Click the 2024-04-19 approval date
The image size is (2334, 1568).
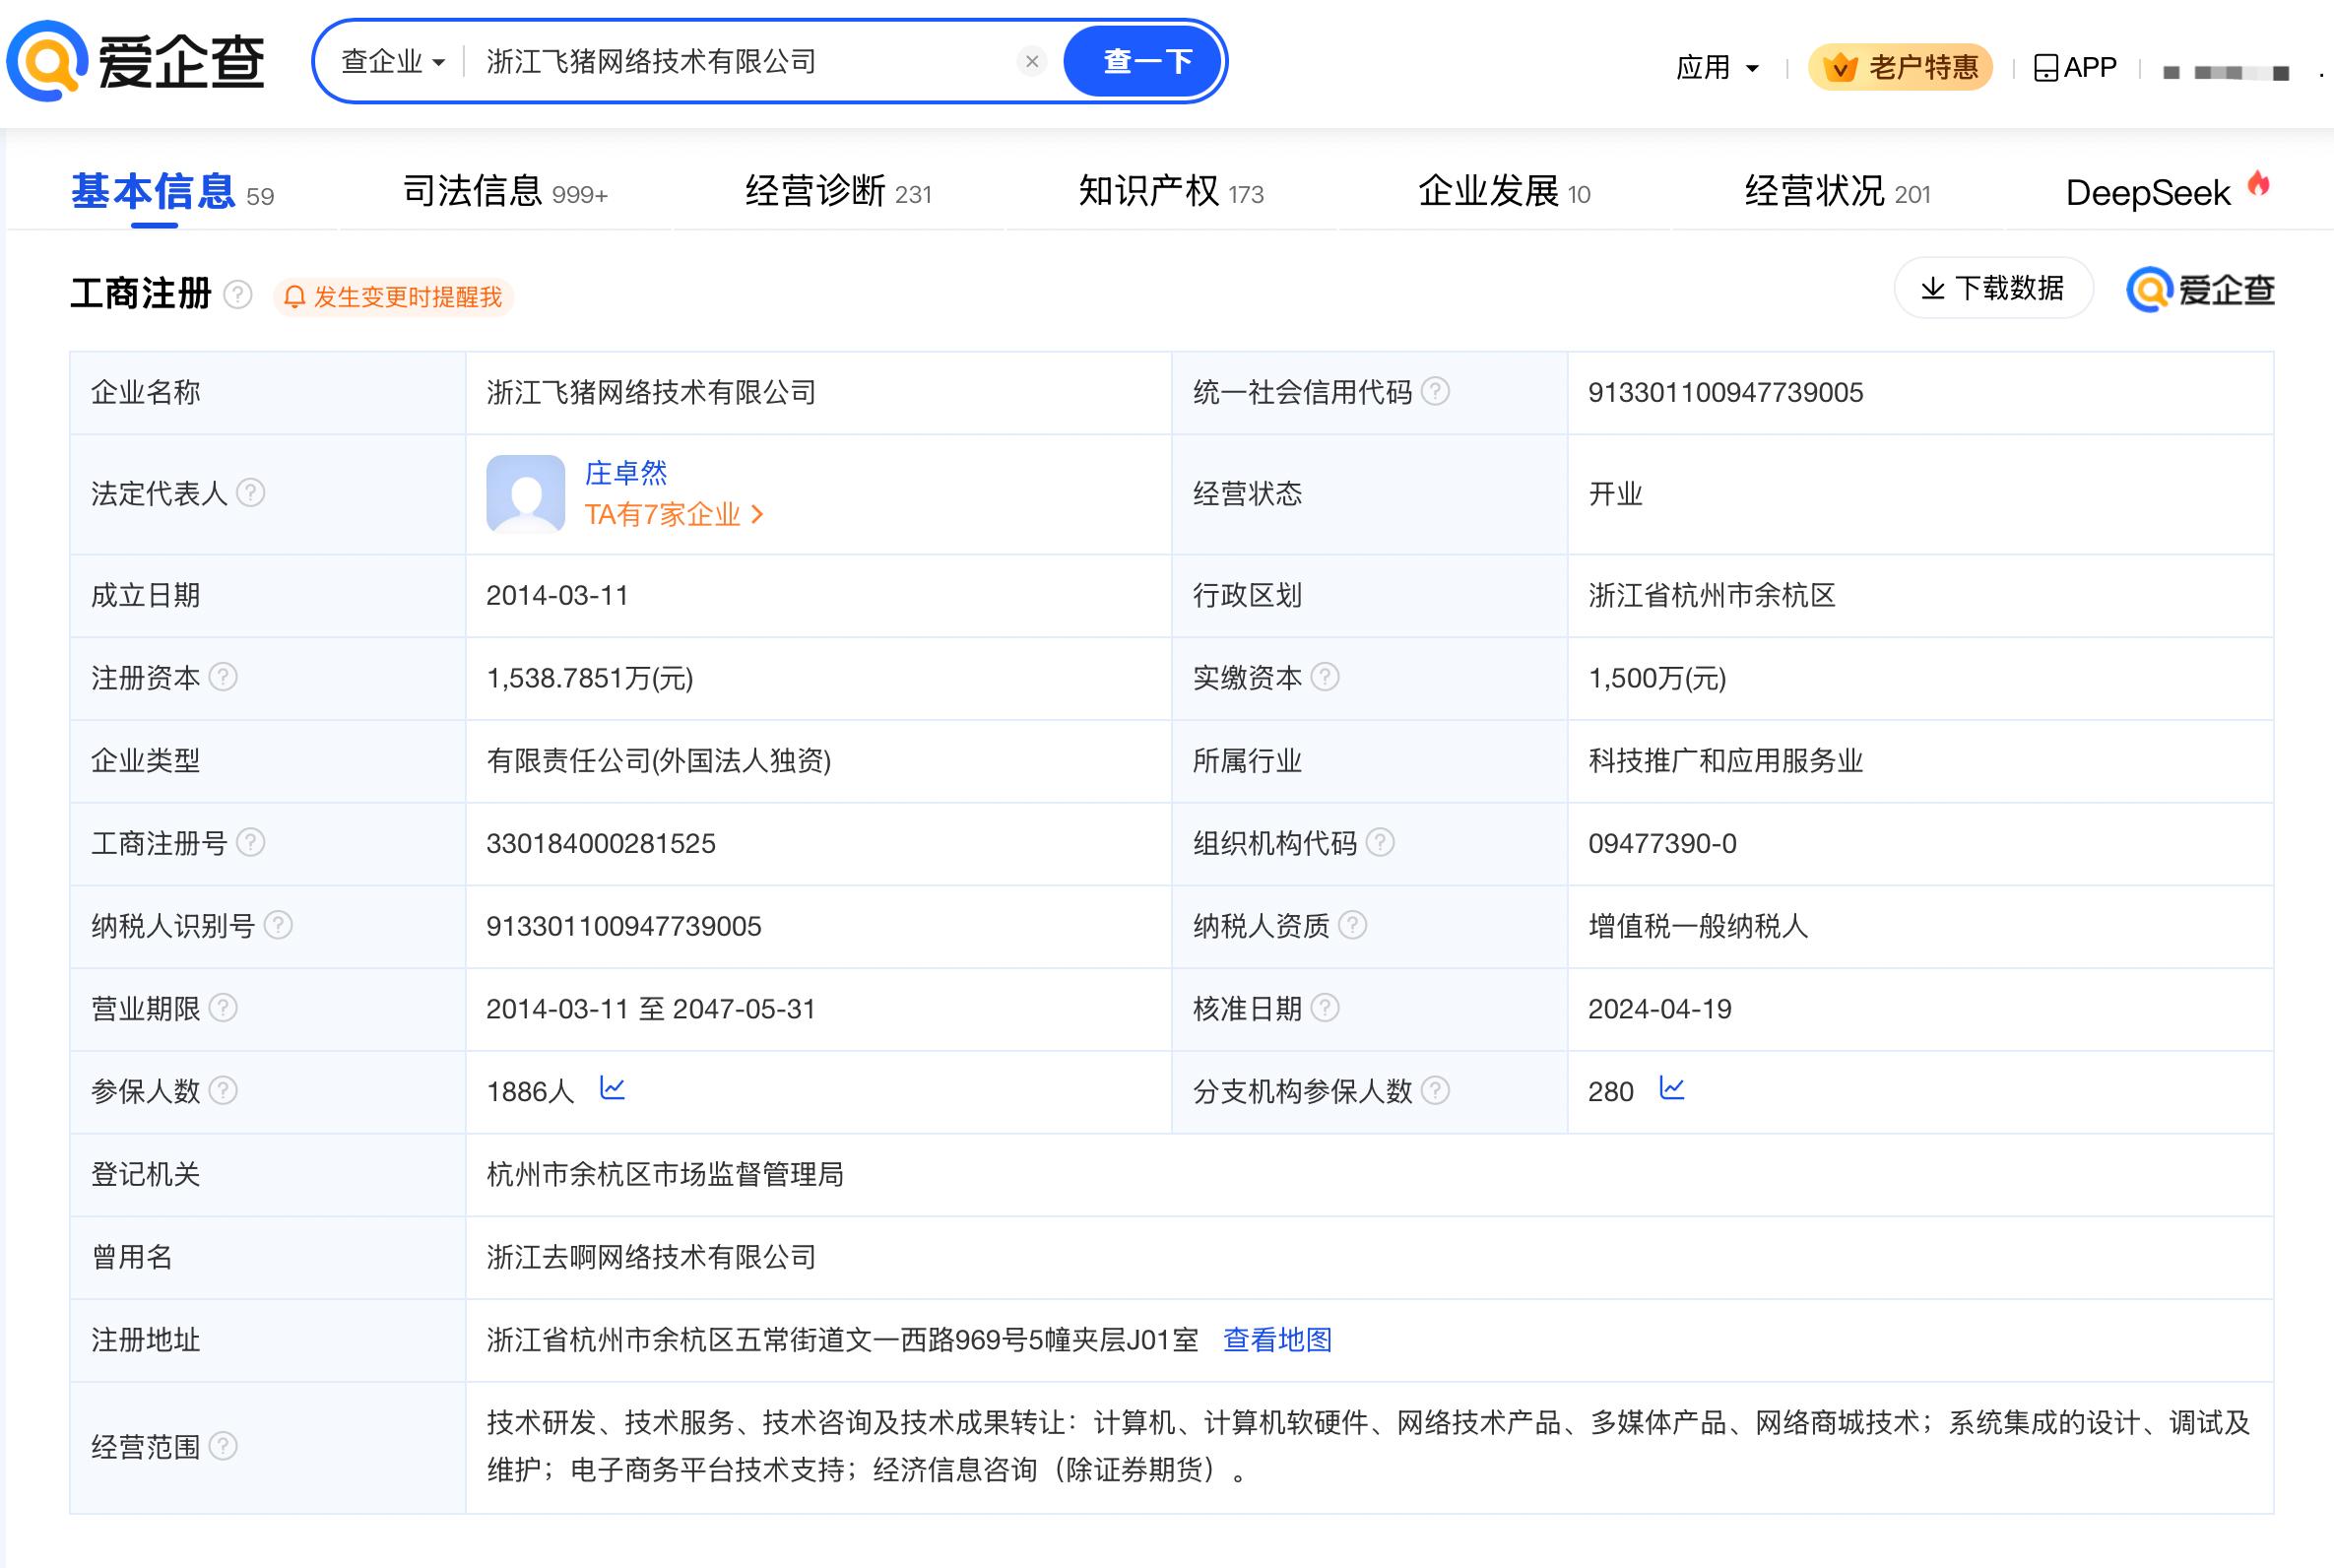click(x=1659, y=1008)
